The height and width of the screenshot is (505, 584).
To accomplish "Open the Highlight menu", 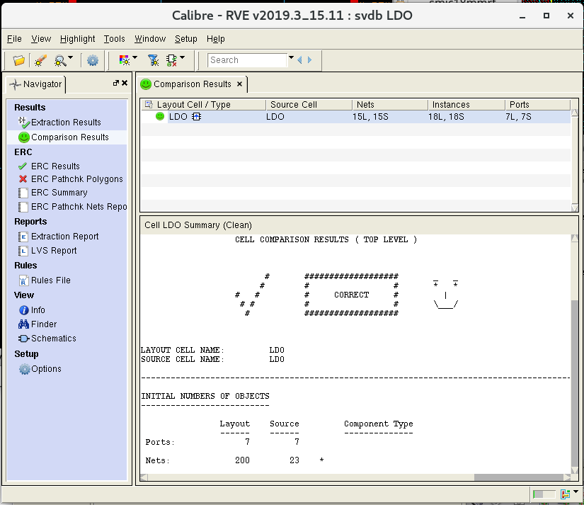I will [x=77, y=39].
